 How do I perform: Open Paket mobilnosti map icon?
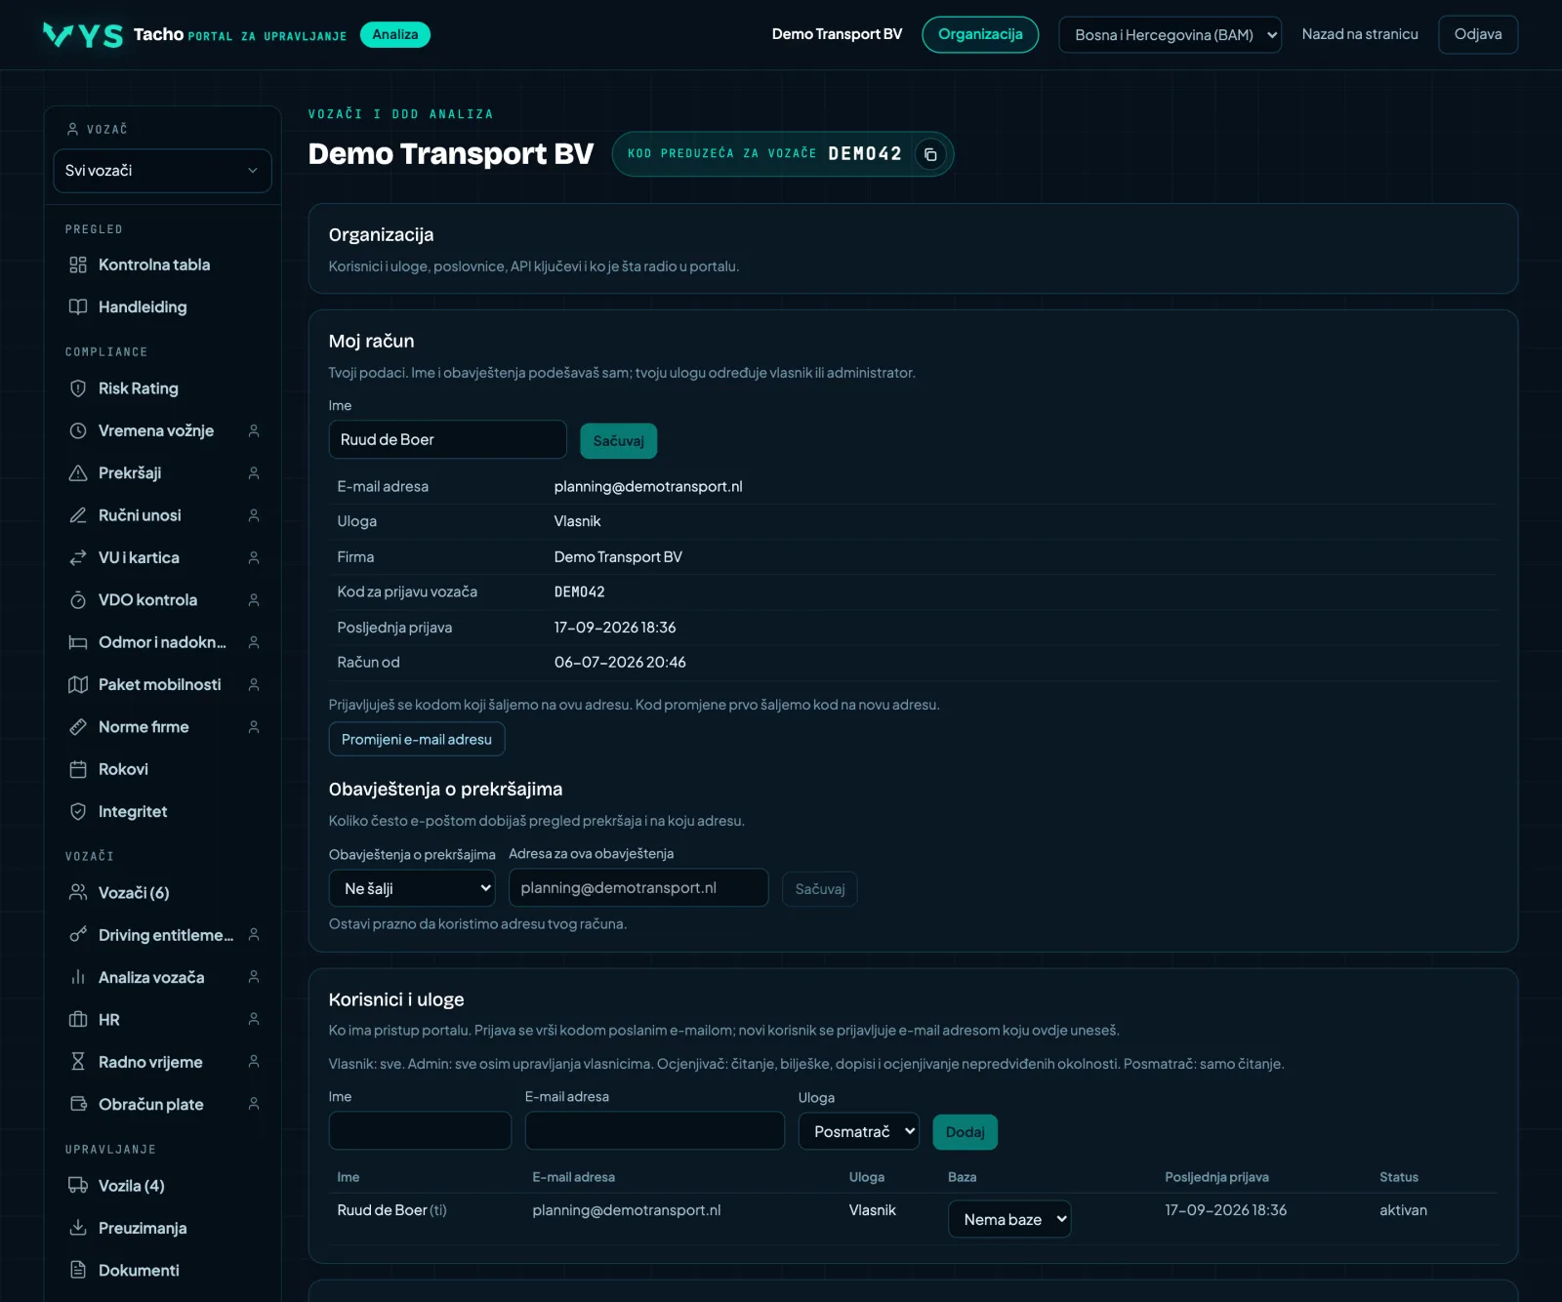coord(78,684)
